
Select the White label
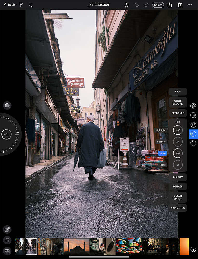(x=162, y=153)
